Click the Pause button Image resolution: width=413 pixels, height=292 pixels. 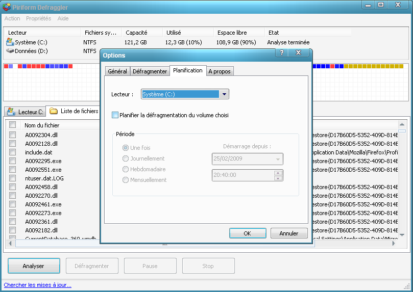click(x=150, y=266)
